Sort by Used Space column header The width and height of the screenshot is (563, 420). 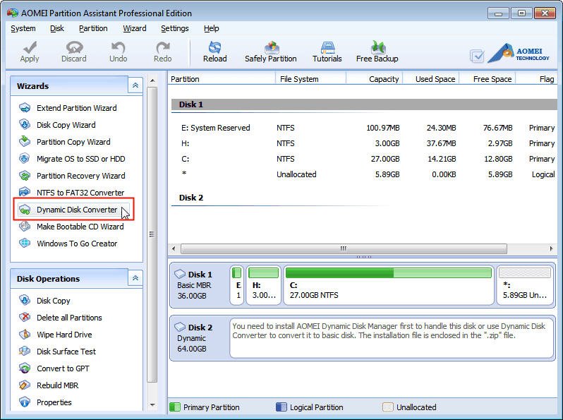431,79
